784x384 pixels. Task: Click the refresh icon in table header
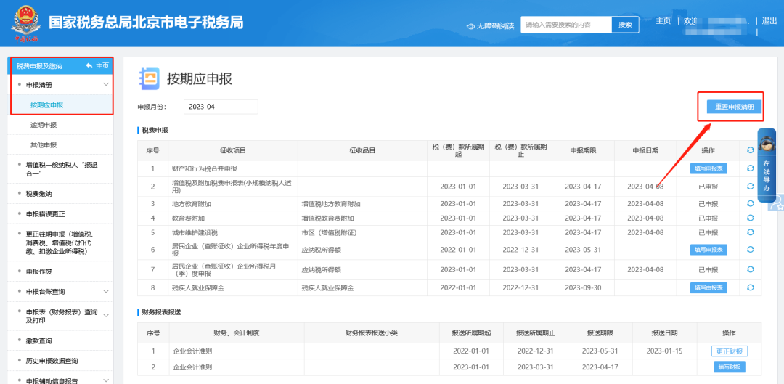(x=750, y=150)
